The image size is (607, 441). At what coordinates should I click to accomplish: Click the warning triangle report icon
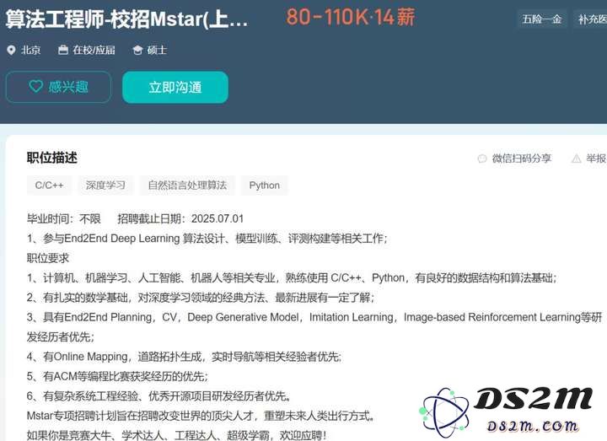click(577, 159)
